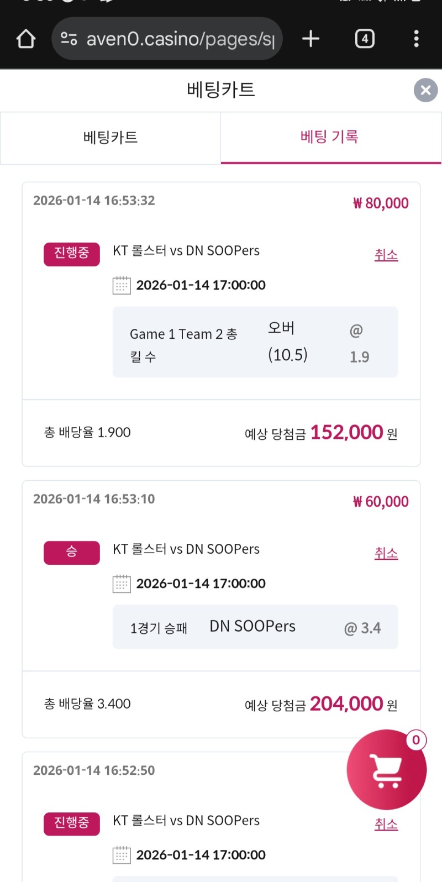Click calendar icon in the ₩80,000 bet
Screen dimensions: 442x882
pos(122,285)
